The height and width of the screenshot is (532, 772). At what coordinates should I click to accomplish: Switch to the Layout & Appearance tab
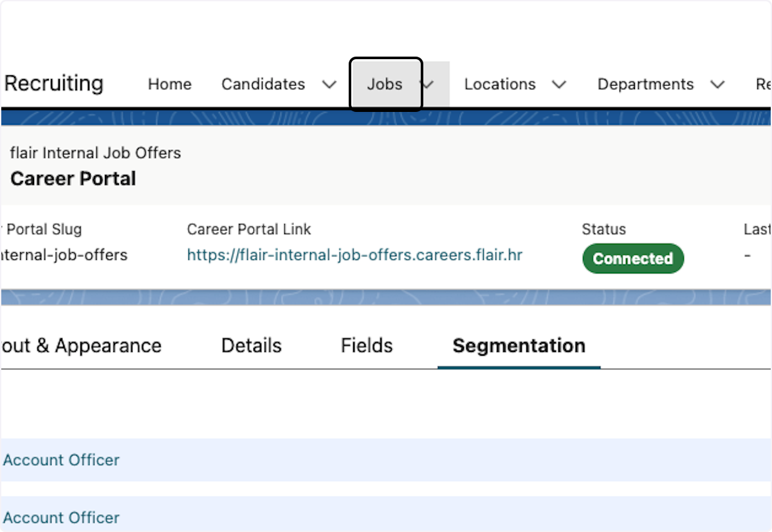(x=81, y=345)
